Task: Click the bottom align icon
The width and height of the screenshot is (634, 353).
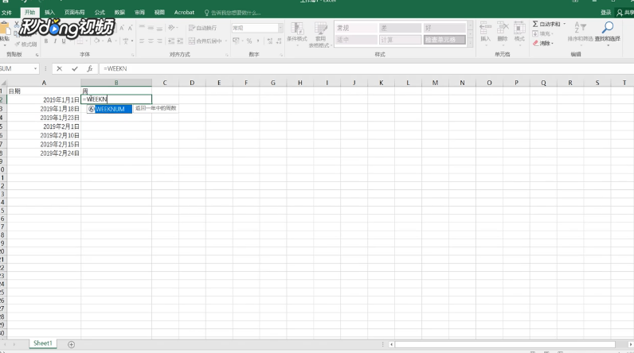Action: [159, 28]
